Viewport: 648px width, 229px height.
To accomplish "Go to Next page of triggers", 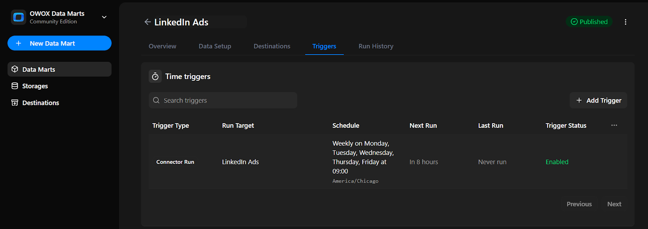I will click(614, 204).
